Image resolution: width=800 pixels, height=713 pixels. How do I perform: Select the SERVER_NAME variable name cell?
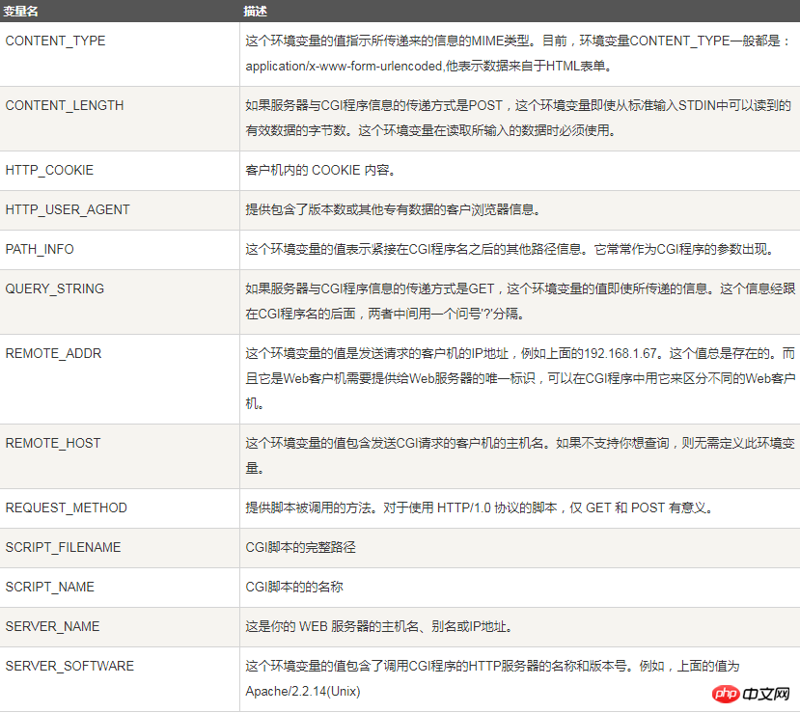[x=120, y=627]
